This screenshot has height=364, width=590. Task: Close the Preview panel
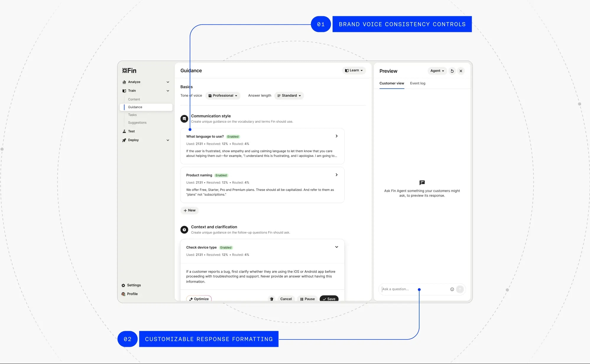click(x=461, y=71)
